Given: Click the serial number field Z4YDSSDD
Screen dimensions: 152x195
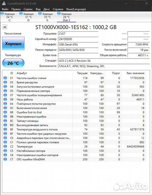Looking at the screenshot, I should coord(78,39).
